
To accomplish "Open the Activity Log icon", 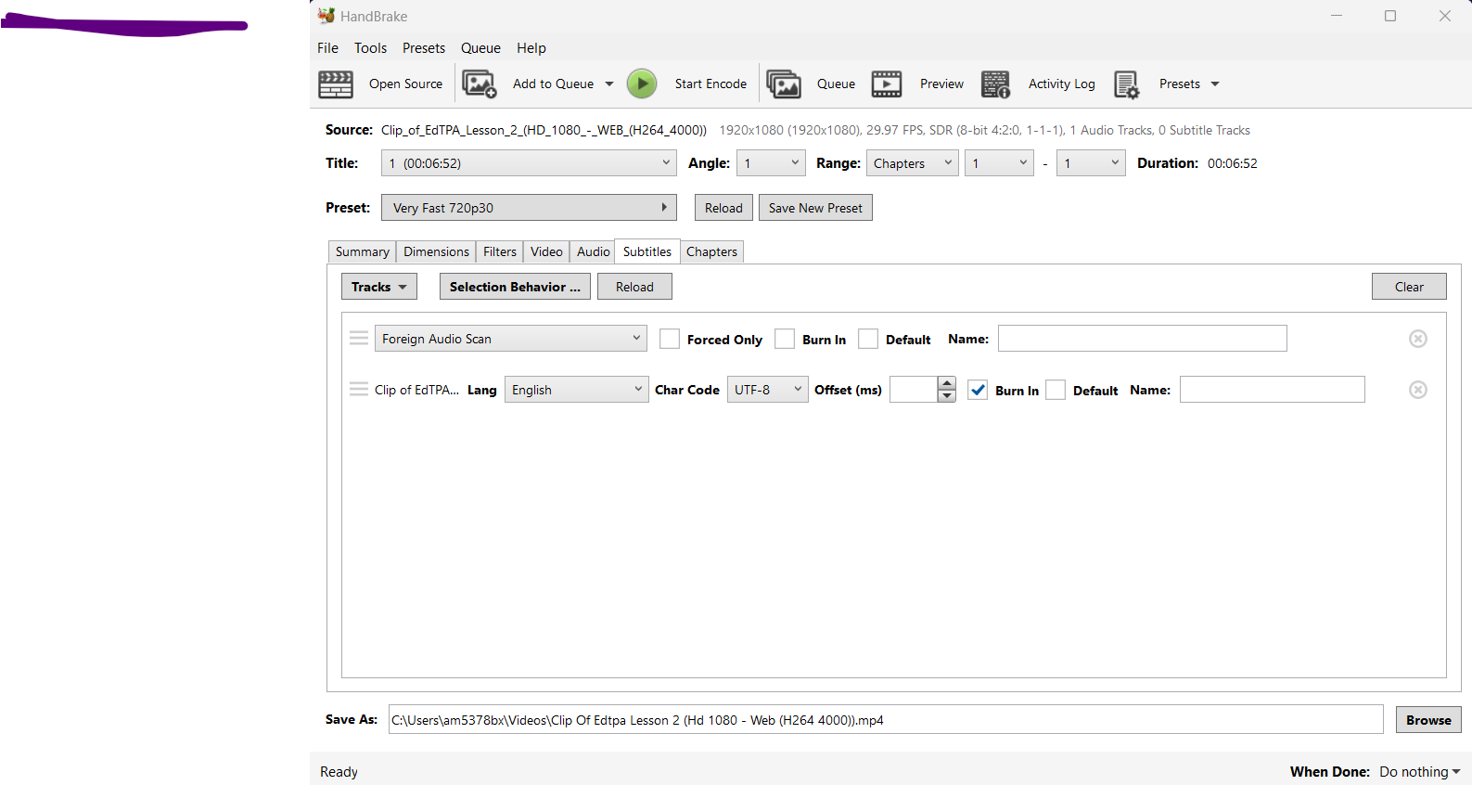I will click(995, 84).
